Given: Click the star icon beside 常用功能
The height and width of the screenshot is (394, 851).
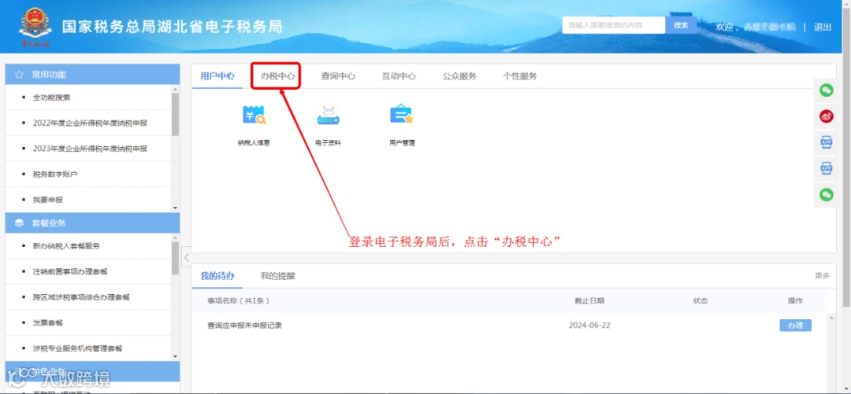Looking at the screenshot, I should [18, 75].
